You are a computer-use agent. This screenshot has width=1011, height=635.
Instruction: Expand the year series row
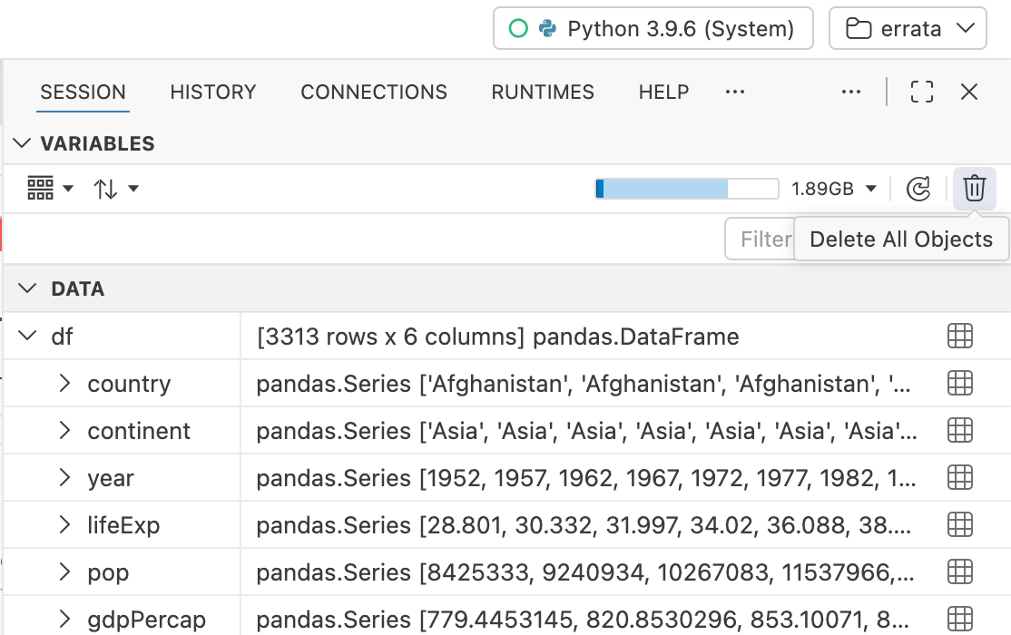[64, 478]
